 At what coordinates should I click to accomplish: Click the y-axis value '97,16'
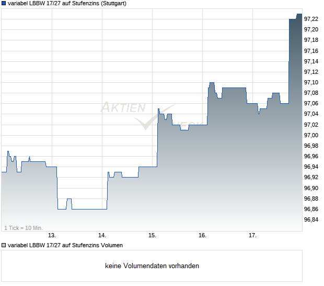[311, 51]
